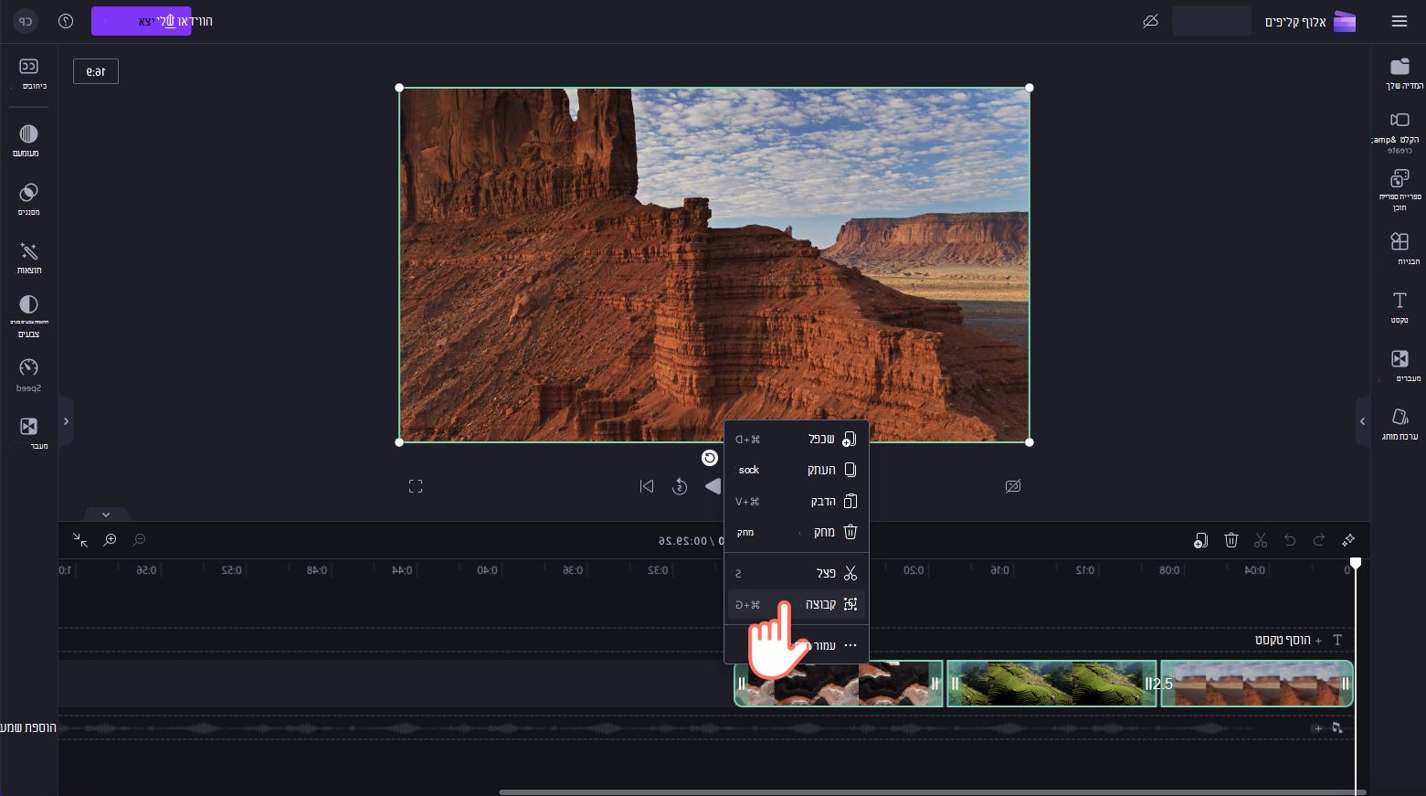Collapse the left property panel chevron
1426x796 pixels.
pos(66,421)
